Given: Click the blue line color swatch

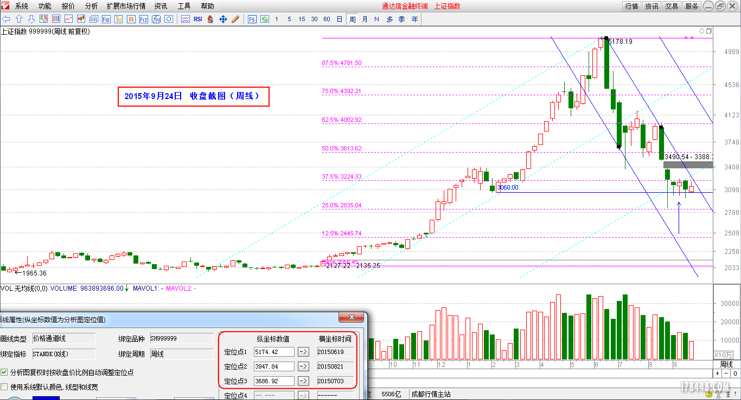Looking at the screenshot, I should [46, 398].
